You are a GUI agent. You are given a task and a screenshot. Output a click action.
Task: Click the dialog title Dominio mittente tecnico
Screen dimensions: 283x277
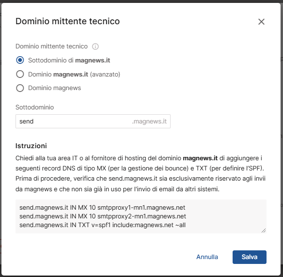point(67,21)
